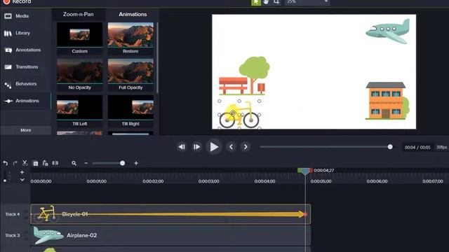Paste media on the timeline
The image size is (449, 252).
[x=45, y=163]
